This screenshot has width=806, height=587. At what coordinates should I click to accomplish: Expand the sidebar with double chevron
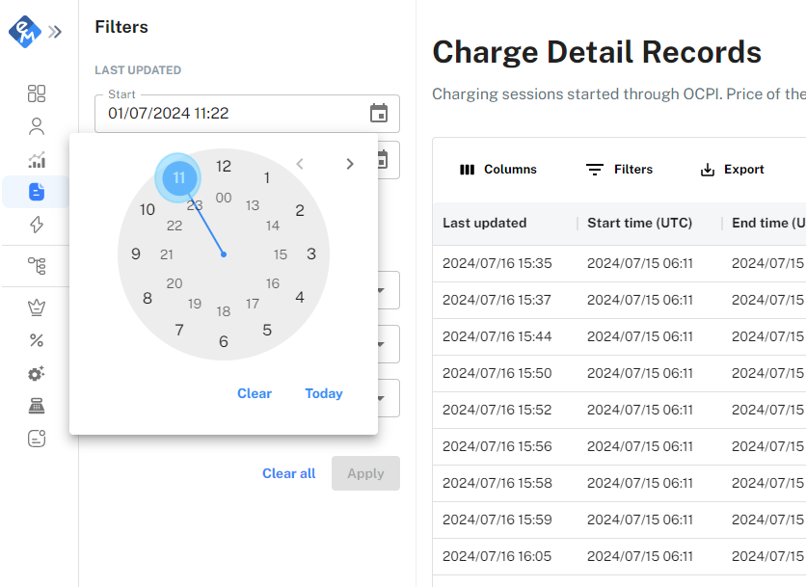pos(55,32)
